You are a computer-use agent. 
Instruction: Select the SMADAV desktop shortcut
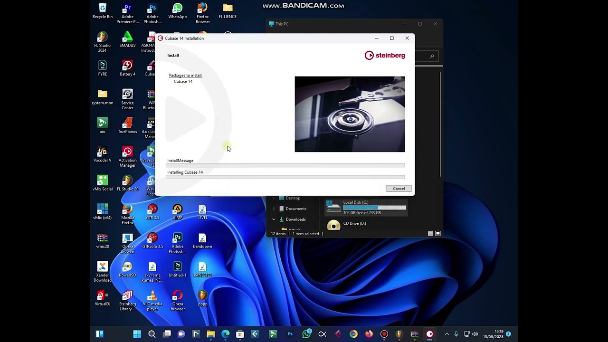point(127,39)
